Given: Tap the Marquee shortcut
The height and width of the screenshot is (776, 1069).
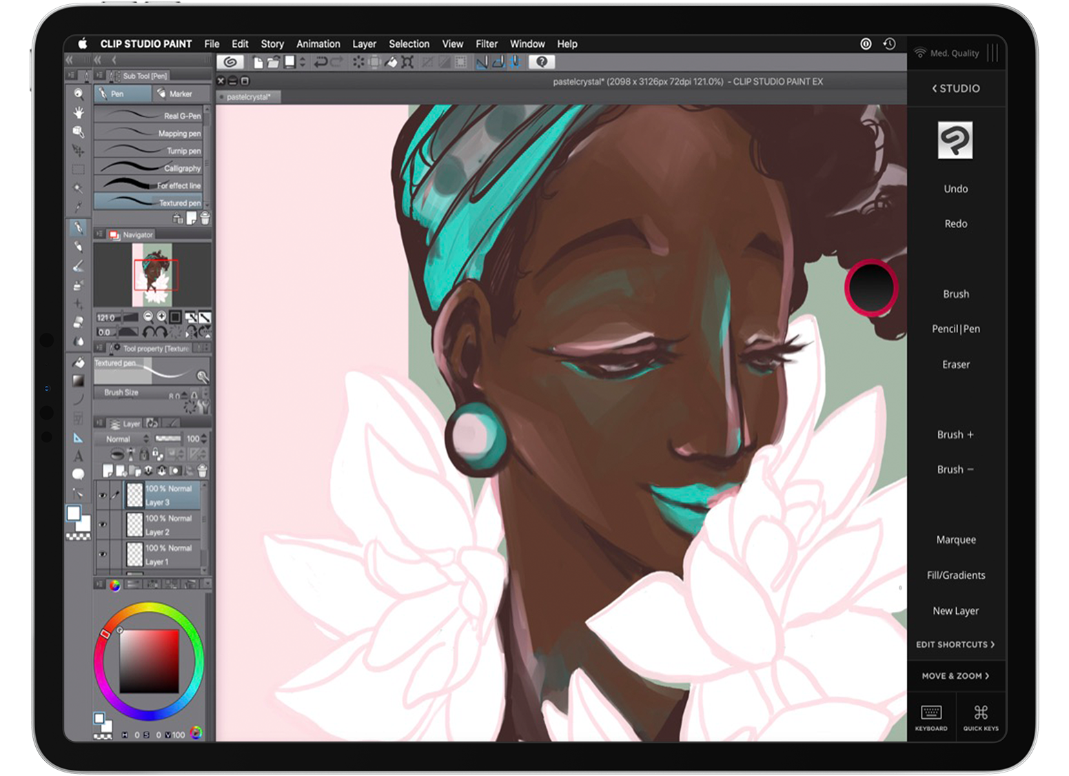Looking at the screenshot, I should (x=956, y=540).
